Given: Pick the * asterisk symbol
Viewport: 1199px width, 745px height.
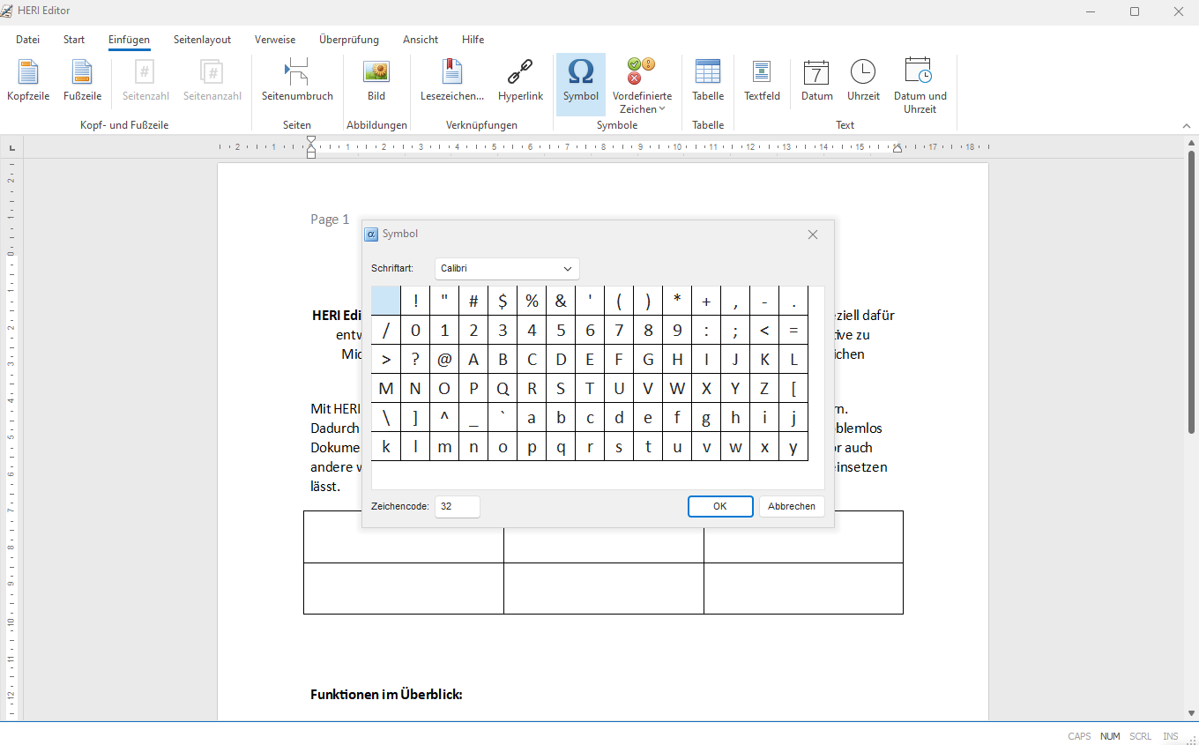Looking at the screenshot, I should (x=677, y=301).
